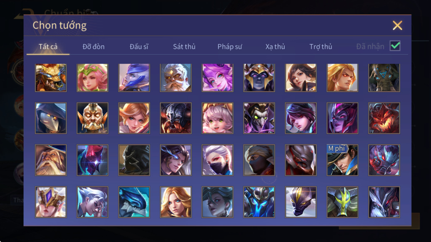Select the wizard with long beard and hat
This screenshot has width=431, height=242.
click(x=51, y=160)
